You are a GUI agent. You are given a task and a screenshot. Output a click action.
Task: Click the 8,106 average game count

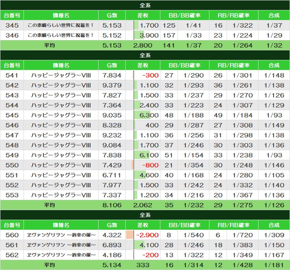pos(112,205)
